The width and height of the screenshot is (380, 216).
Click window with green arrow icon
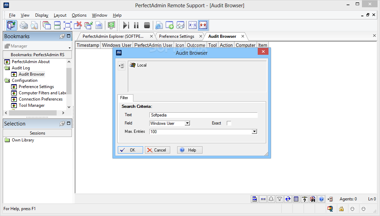pyautogui.click(x=170, y=25)
